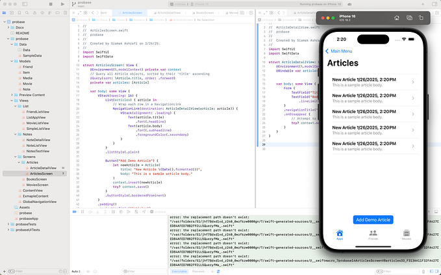Select GlobalNavigationView file in navigator
The height and width of the screenshot is (275, 441).
coord(40,202)
